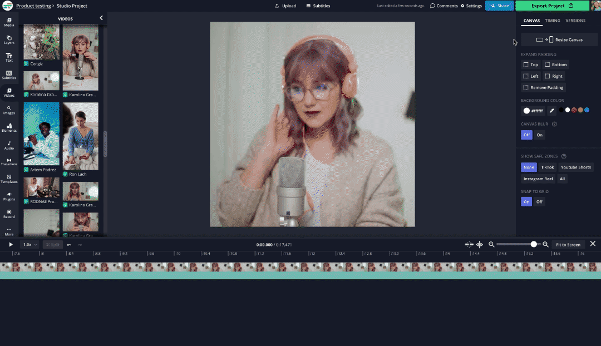Open the Templates panel
Viewport: 601px width, 346px height.
pos(9,179)
